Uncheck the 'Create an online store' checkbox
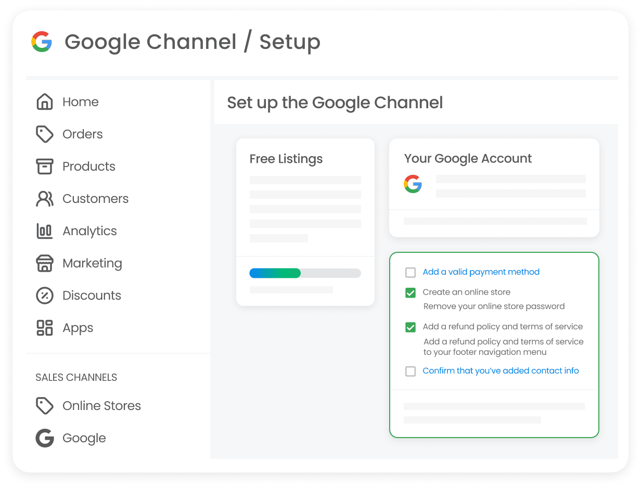 [411, 292]
